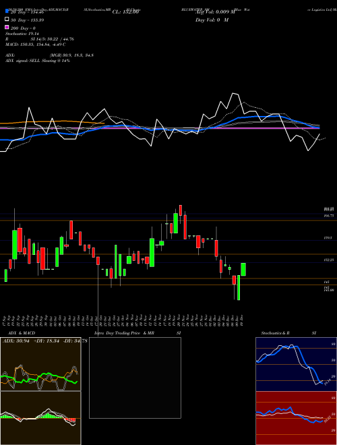The height and width of the screenshot is (445, 337).
Task: Open the empty Intra Day Trading Price panel
Action: [135, 378]
